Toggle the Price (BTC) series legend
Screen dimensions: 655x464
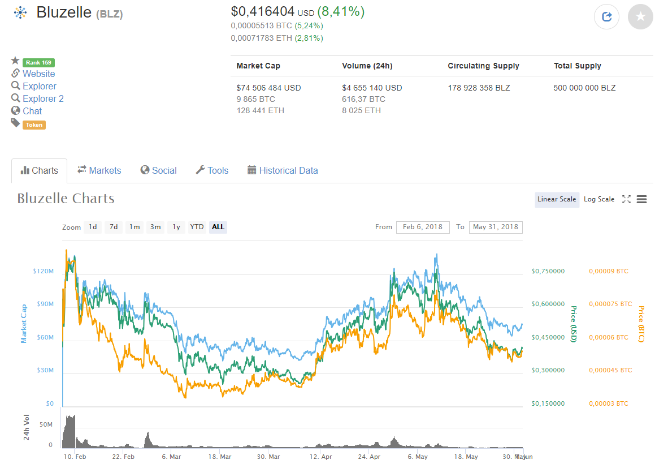click(641, 324)
